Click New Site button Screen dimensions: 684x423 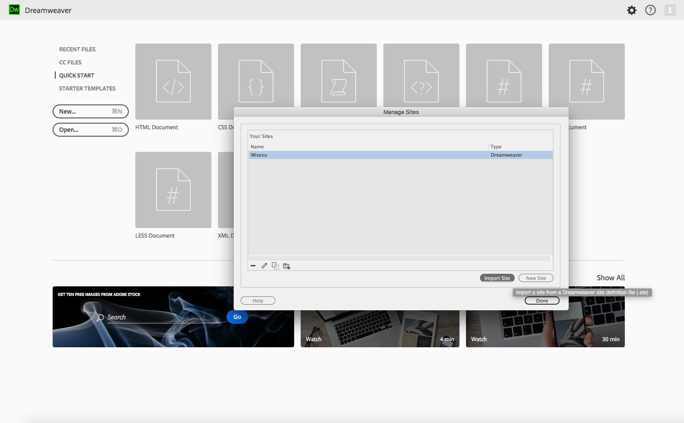(536, 278)
